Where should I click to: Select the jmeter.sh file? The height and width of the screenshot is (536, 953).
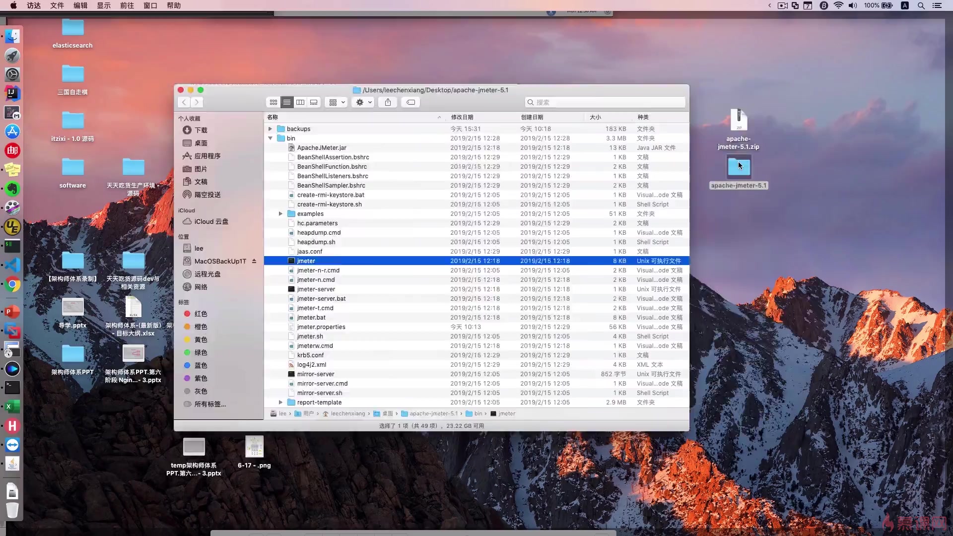pos(476,336)
